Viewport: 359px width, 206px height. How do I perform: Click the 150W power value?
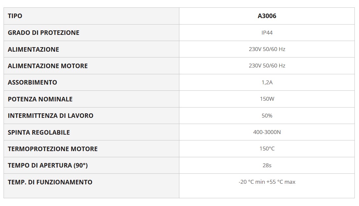pyautogui.click(x=267, y=99)
